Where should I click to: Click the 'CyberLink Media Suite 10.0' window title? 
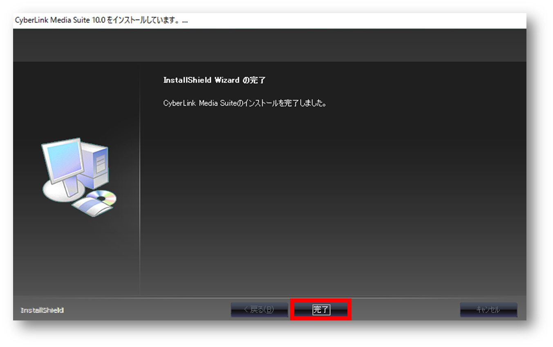[x=101, y=20]
